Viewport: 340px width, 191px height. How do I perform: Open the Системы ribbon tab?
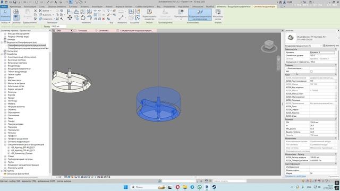point(73,7)
